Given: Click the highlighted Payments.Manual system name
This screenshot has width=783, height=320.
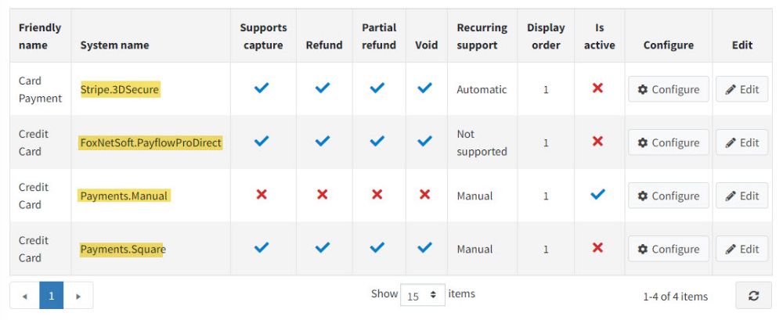Looking at the screenshot, I should pos(124,196).
